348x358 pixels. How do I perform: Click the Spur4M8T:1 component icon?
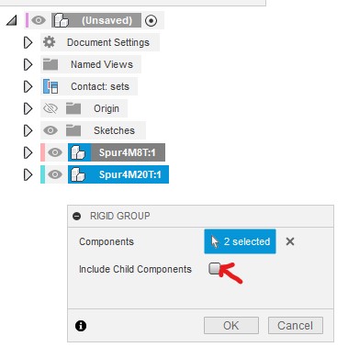pos(78,152)
